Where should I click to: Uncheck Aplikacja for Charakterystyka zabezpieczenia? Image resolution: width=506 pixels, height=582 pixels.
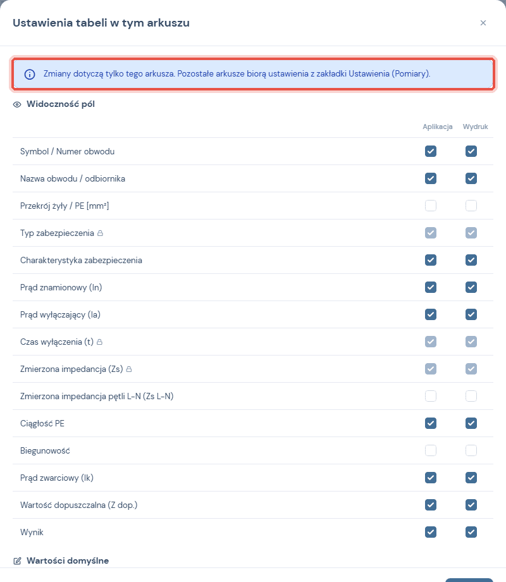click(x=431, y=260)
